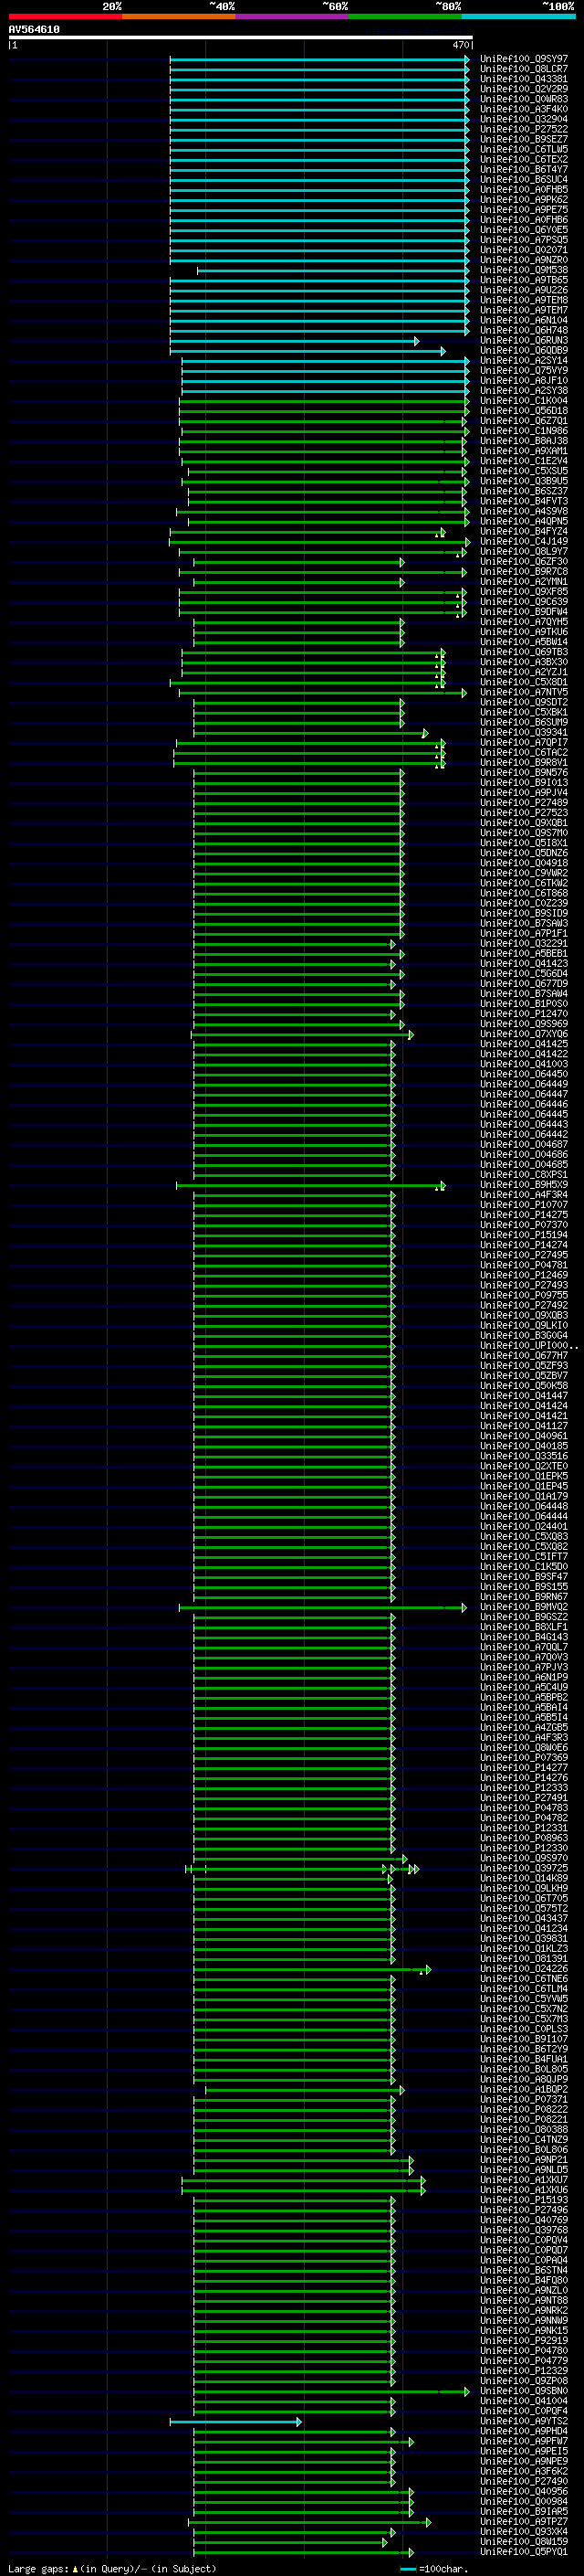
Task: Click hit label UniRef100_Q39341
Action: pyautogui.click(x=524, y=733)
